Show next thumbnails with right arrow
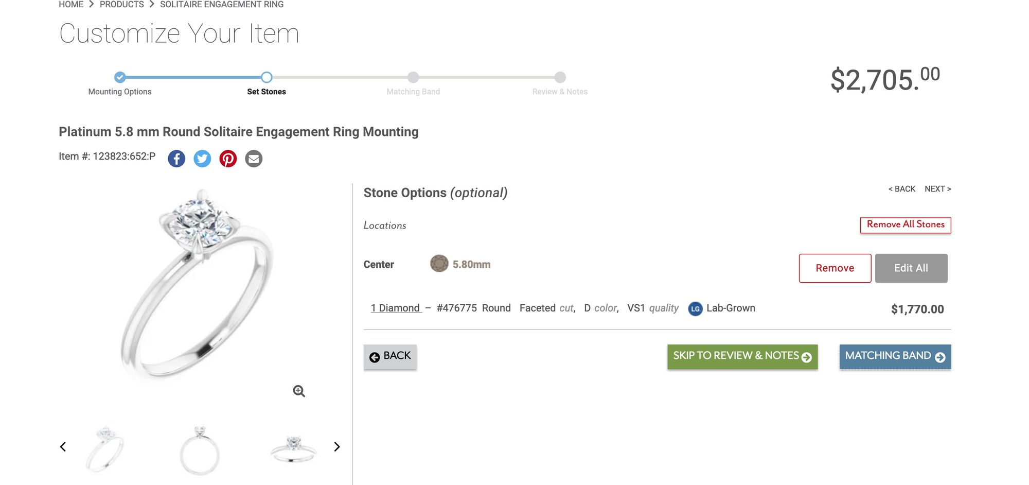 coord(337,446)
